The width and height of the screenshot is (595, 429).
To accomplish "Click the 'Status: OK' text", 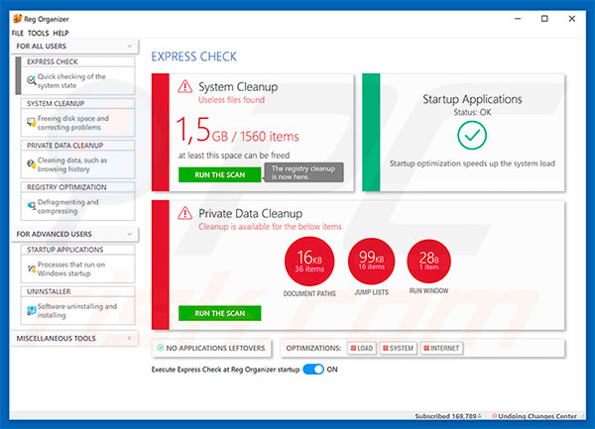I will click(472, 112).
